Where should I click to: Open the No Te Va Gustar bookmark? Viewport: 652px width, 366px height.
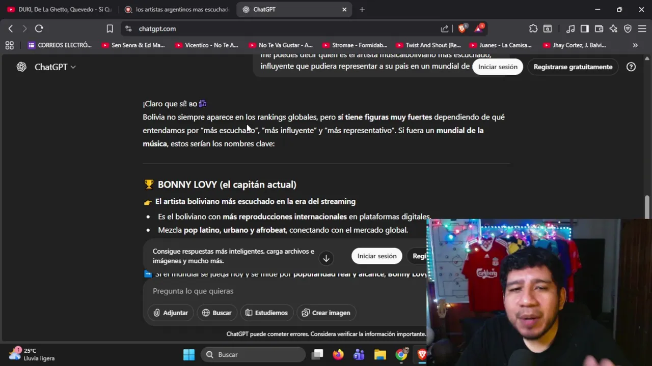click(x=281, y=45)
